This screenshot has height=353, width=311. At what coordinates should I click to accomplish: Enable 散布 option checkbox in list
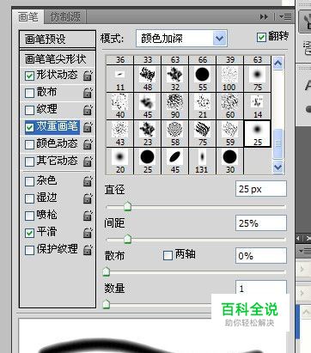click(29, 93)
